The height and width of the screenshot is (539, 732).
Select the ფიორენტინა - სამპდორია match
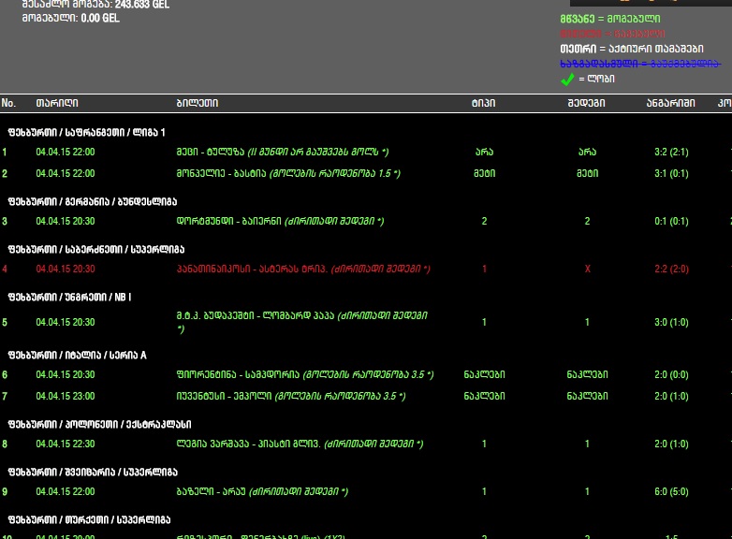point(304,375)
